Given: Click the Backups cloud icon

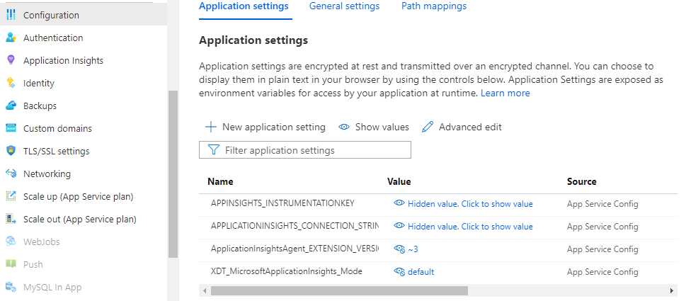Looking at the screenshot, I should click(11, 106).
